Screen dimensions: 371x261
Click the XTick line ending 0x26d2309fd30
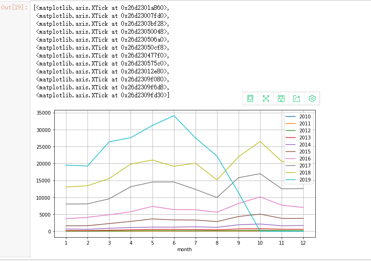tap(102, 95)
